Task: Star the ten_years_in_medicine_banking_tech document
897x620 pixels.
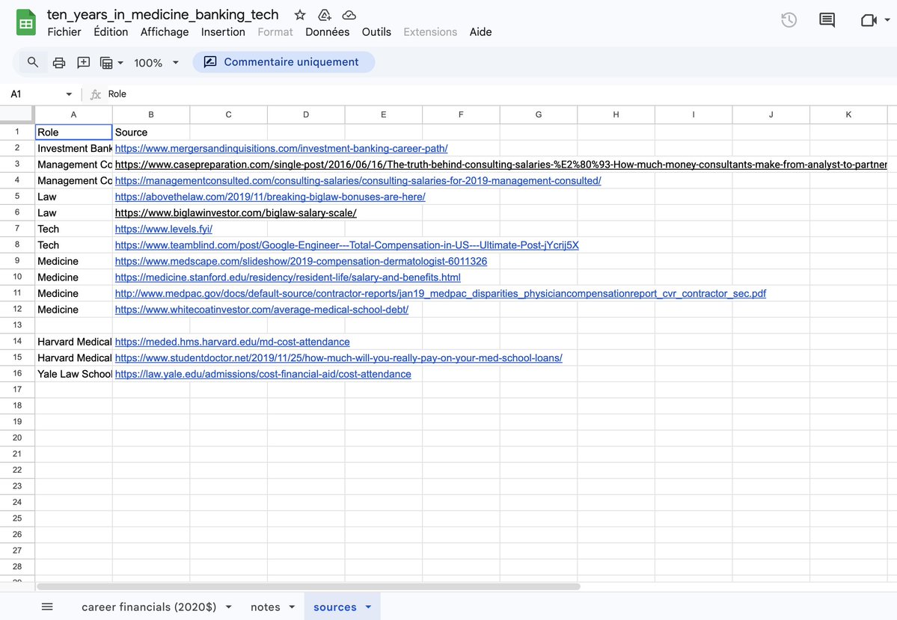Action: click(300, 15)
